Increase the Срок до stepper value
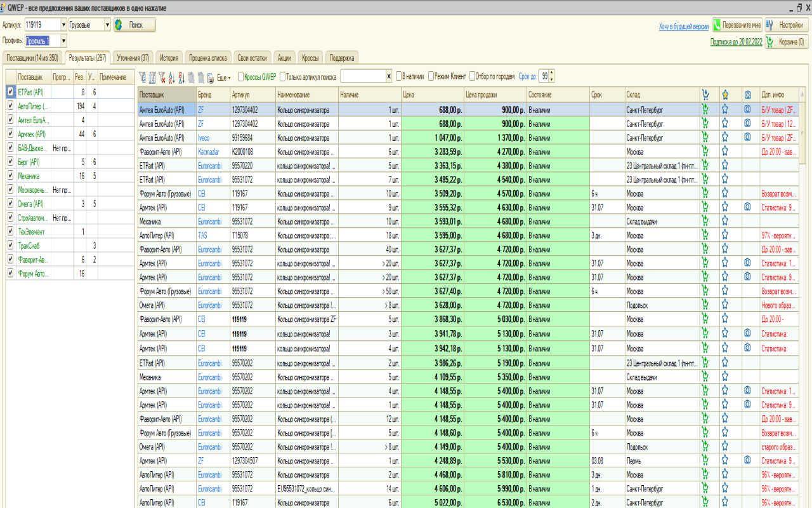 click(552, 73)
